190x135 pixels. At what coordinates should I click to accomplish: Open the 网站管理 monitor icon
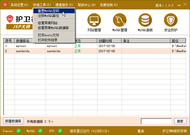point(94,20)
